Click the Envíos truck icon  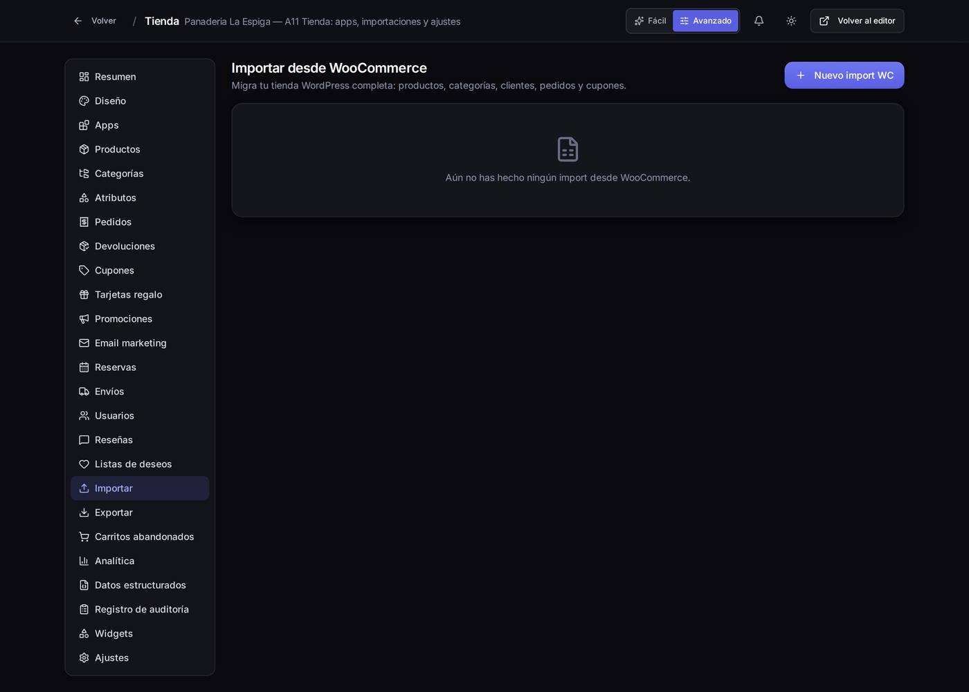[x=84, y=392]
